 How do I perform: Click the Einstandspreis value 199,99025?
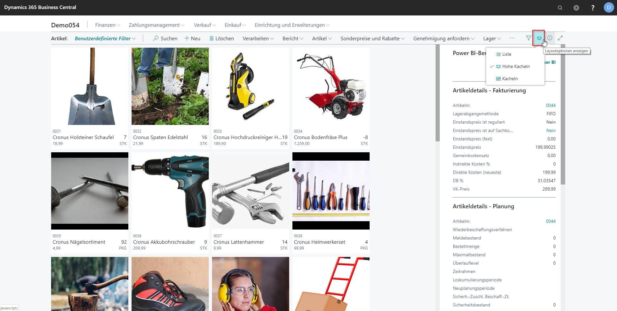[x=545, y=147]
